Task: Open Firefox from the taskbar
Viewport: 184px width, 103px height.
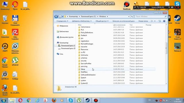Action: click(54, 100)
